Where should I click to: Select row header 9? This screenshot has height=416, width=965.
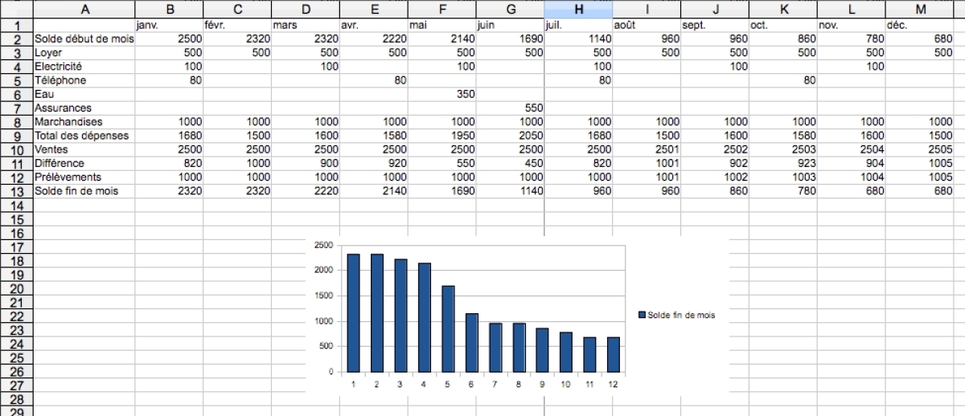click(x=16, y=136)
